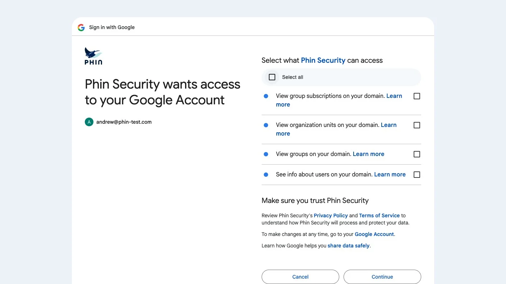Click the Cancel button
The height and width of the screenshot is (284, 506).
pyautogui.click(x=300, y=277)
